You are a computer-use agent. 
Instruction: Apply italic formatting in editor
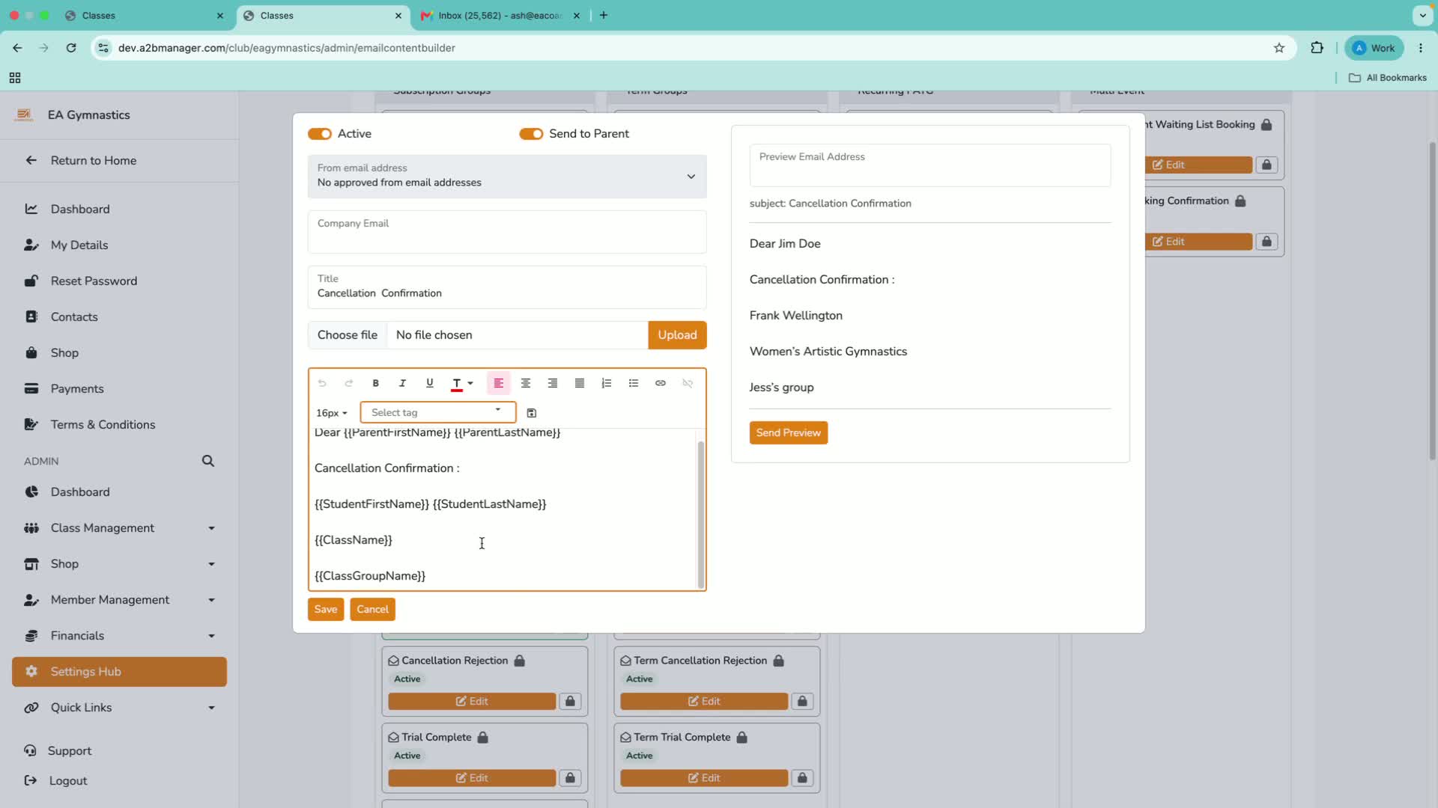click(x=402, y=383)
